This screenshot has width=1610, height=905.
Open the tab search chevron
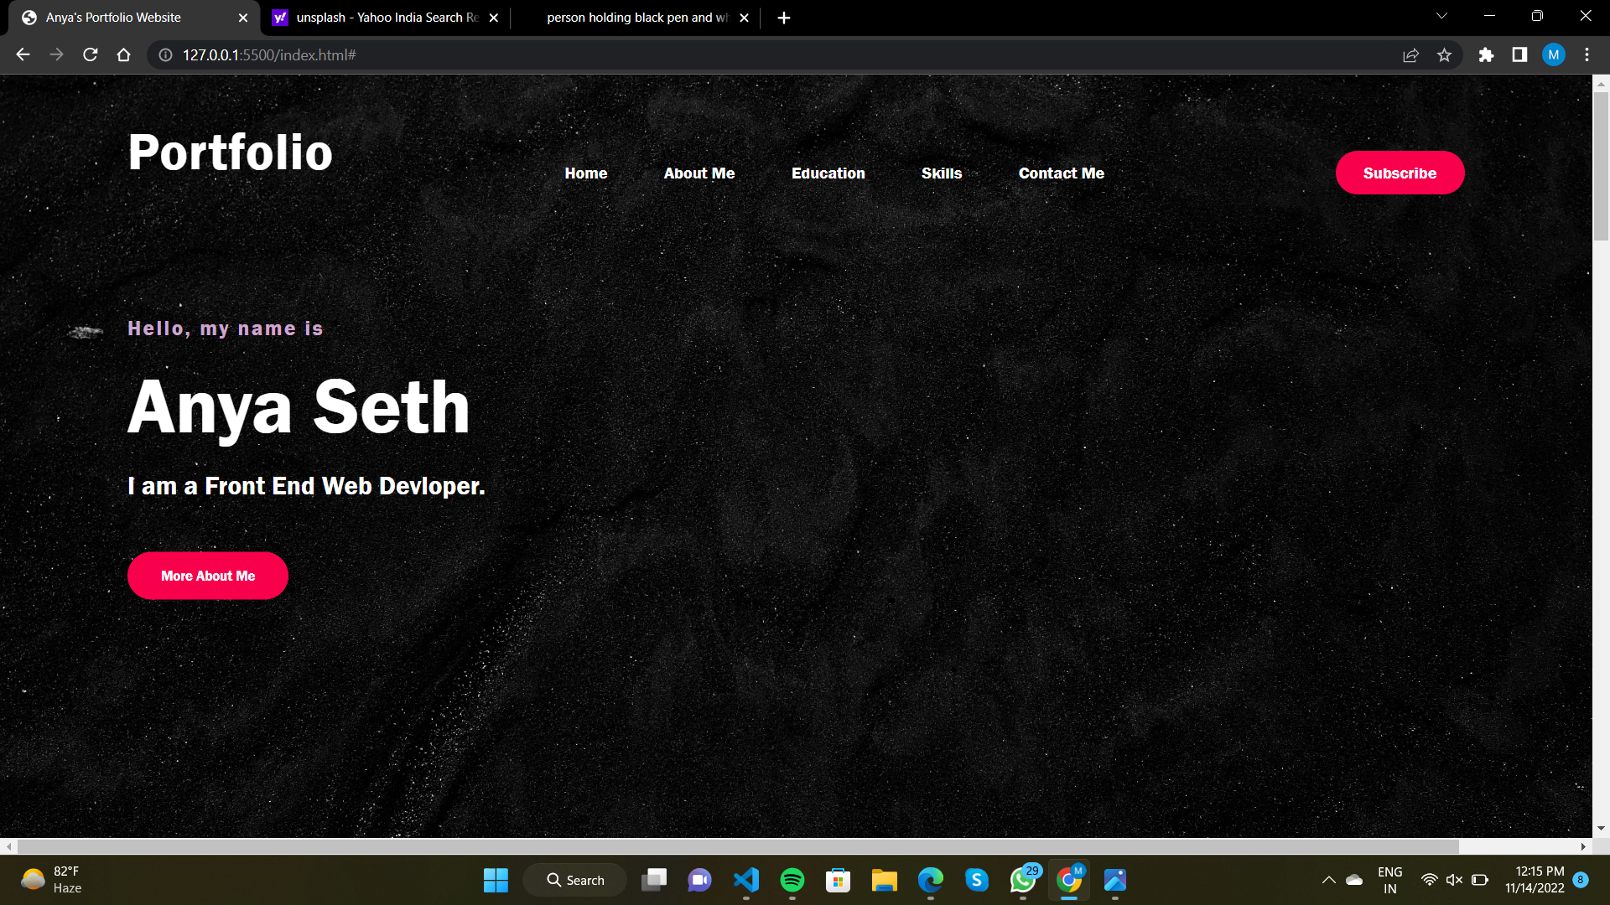pos(1441,15)
